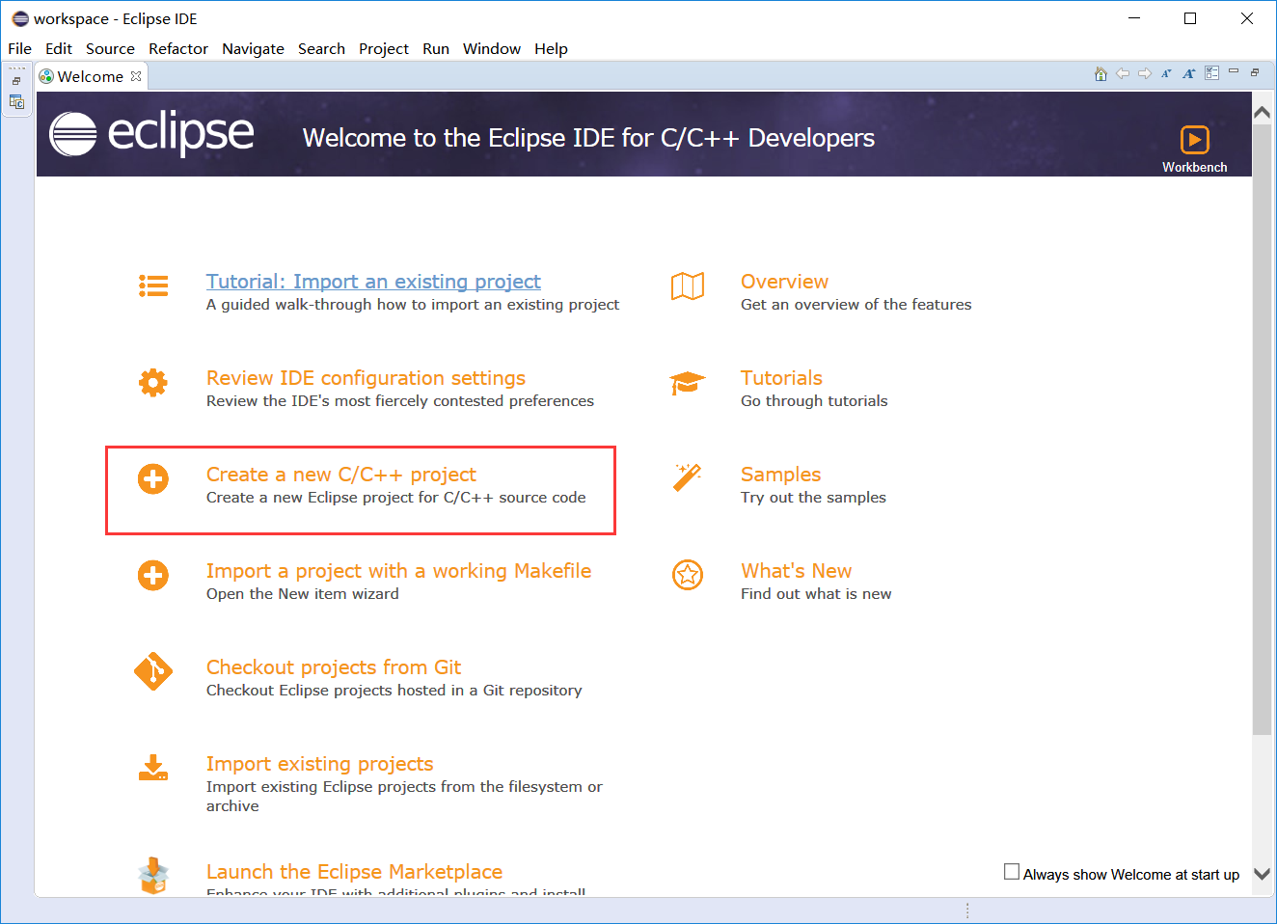This screenshot has width=1277, height=924.
Task: Click Import a project with a working Makefile
Action: tap(398, 571)
